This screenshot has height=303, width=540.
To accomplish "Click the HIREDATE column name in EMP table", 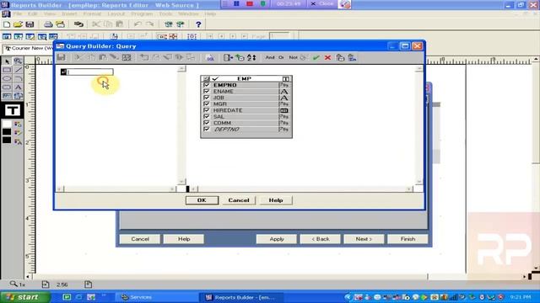I will pos(228,110).
